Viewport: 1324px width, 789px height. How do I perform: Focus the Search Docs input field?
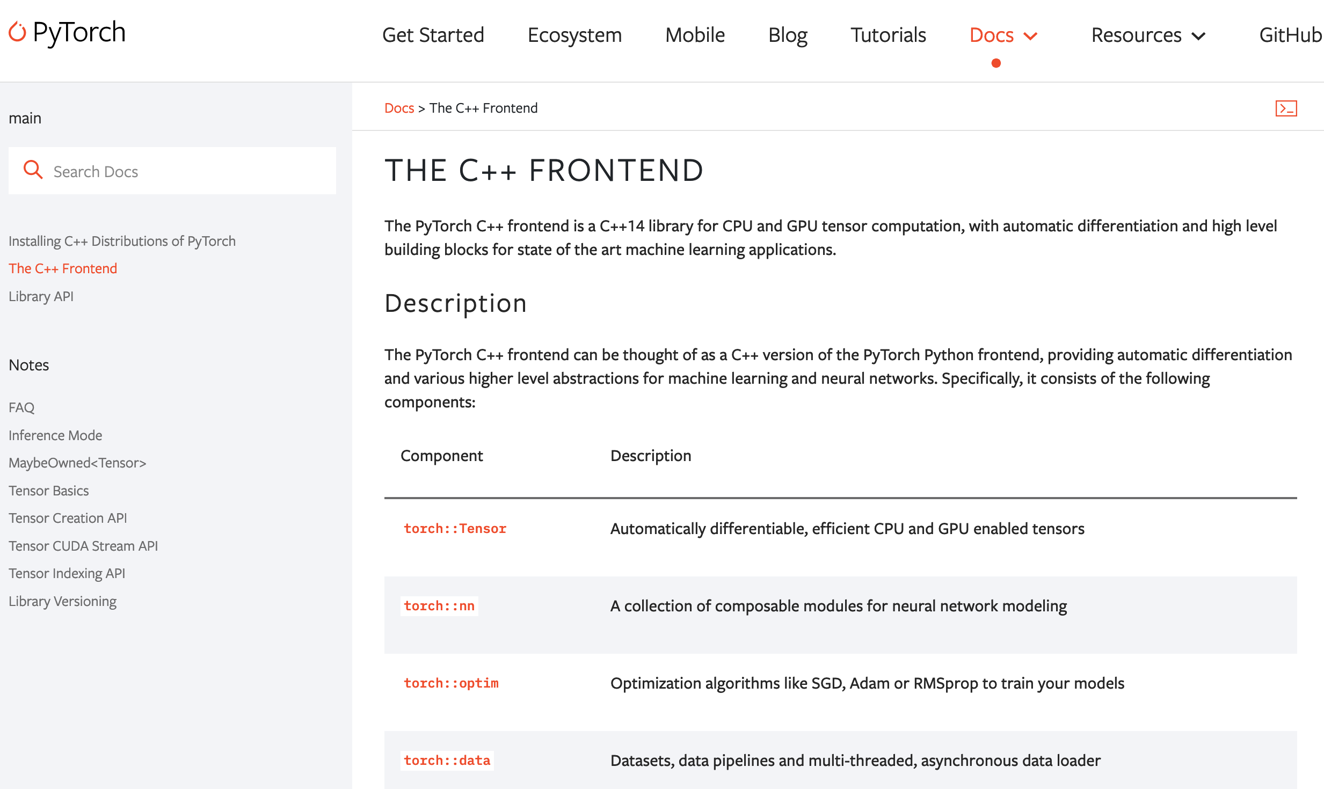click(183, 171)
